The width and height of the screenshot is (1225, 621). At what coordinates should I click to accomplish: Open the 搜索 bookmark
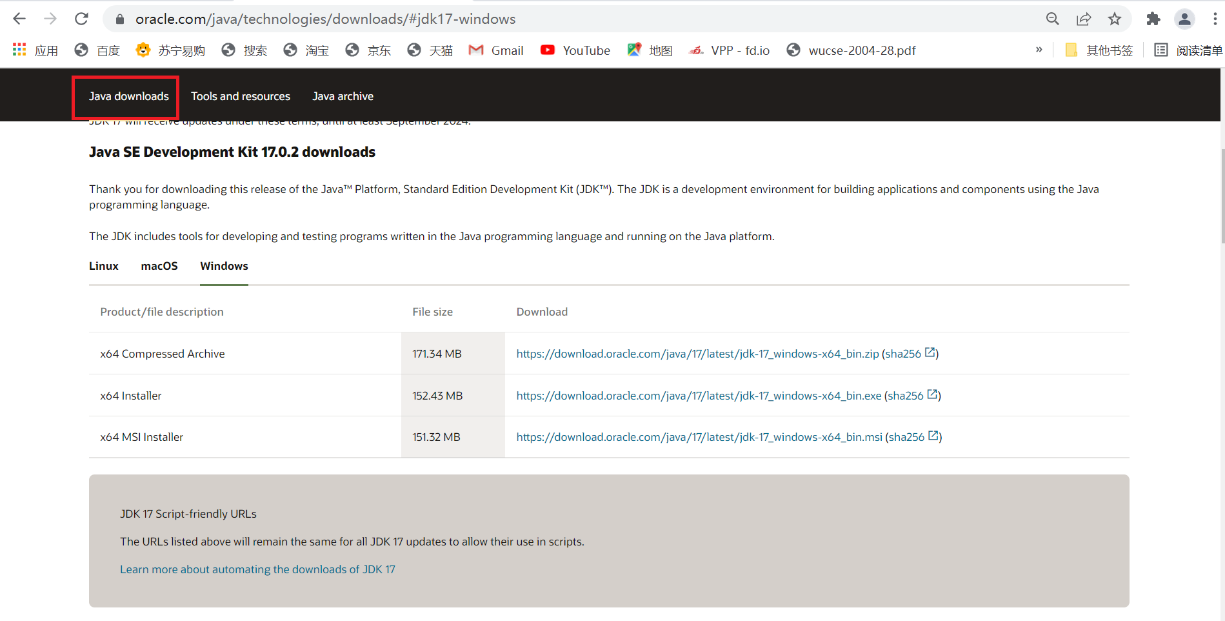click(244, 50)
